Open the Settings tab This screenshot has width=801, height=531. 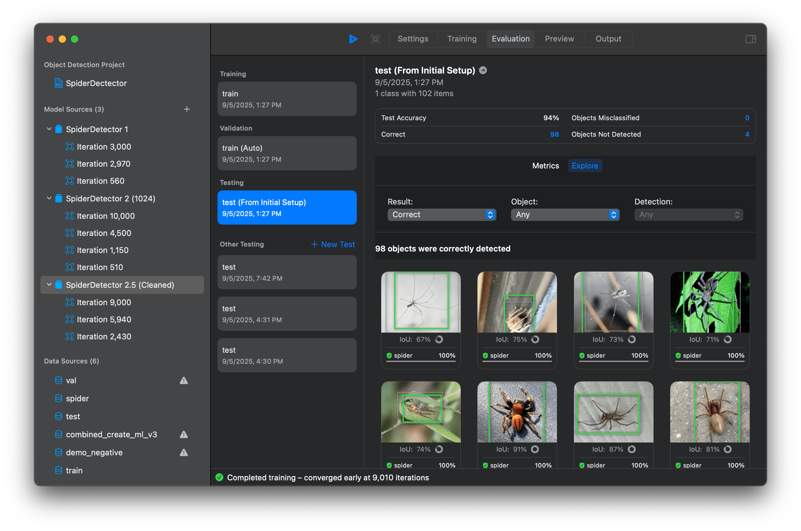pyautogui.click(x=413, y=39)
